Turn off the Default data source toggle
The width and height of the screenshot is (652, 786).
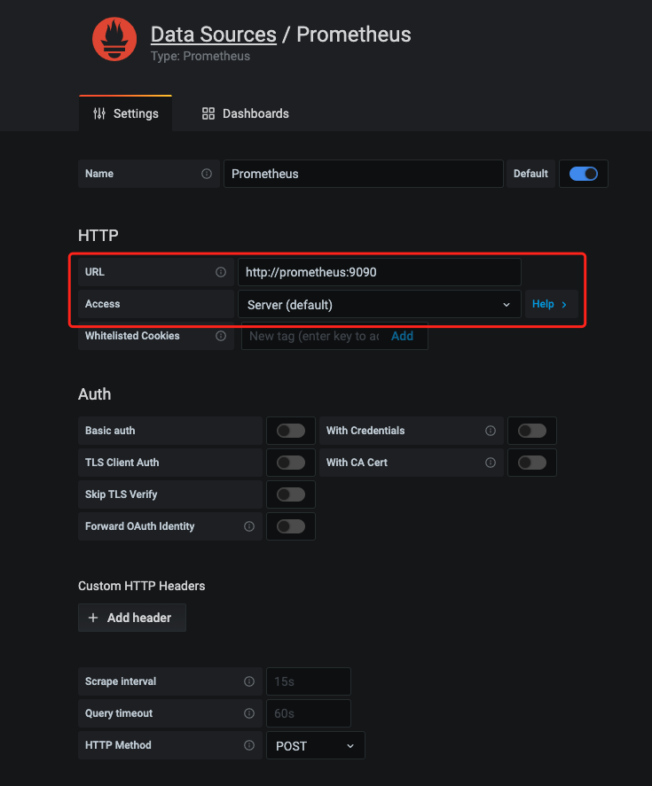(583, 174)
